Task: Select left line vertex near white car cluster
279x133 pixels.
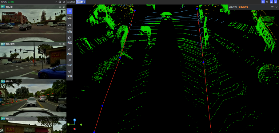Action: coord(120,58)
